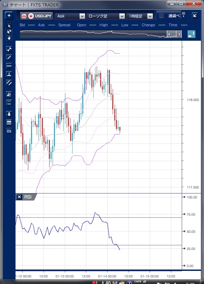This screenshot has width=204, height=284.
Task: Click the plus button to add a chart
Action: 9,15
